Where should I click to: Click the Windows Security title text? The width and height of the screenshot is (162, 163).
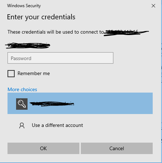click(24, 6)
